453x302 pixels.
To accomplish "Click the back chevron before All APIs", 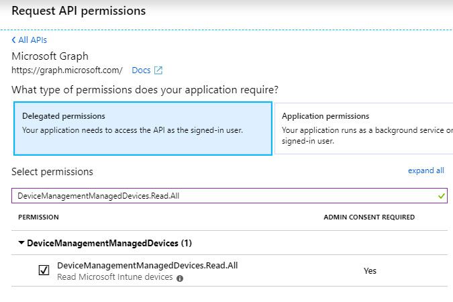I will [13, 40].
